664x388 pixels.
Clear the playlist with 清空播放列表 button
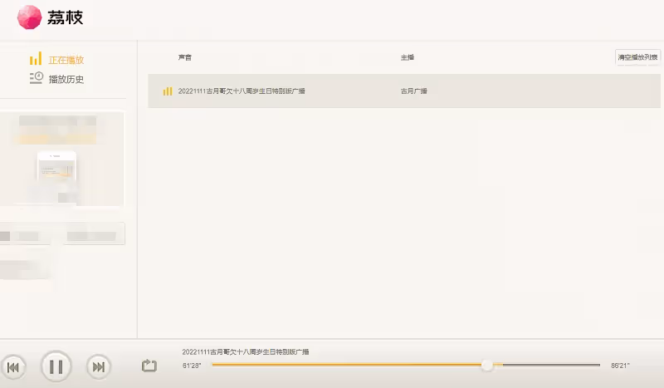coord(637,57)
